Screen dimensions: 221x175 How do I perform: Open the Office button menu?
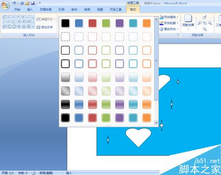tap(5, 5)
